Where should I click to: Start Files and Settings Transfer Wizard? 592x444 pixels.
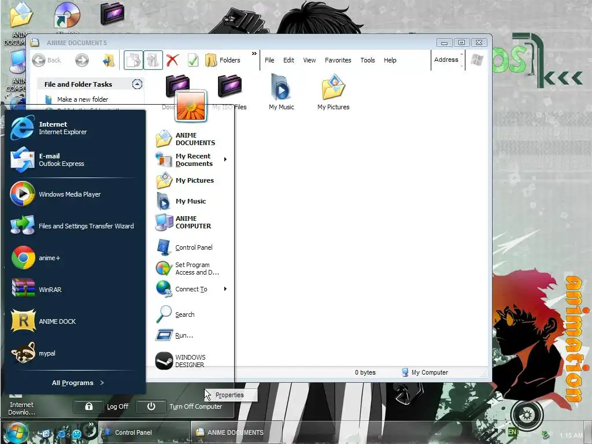pos(74,226)
